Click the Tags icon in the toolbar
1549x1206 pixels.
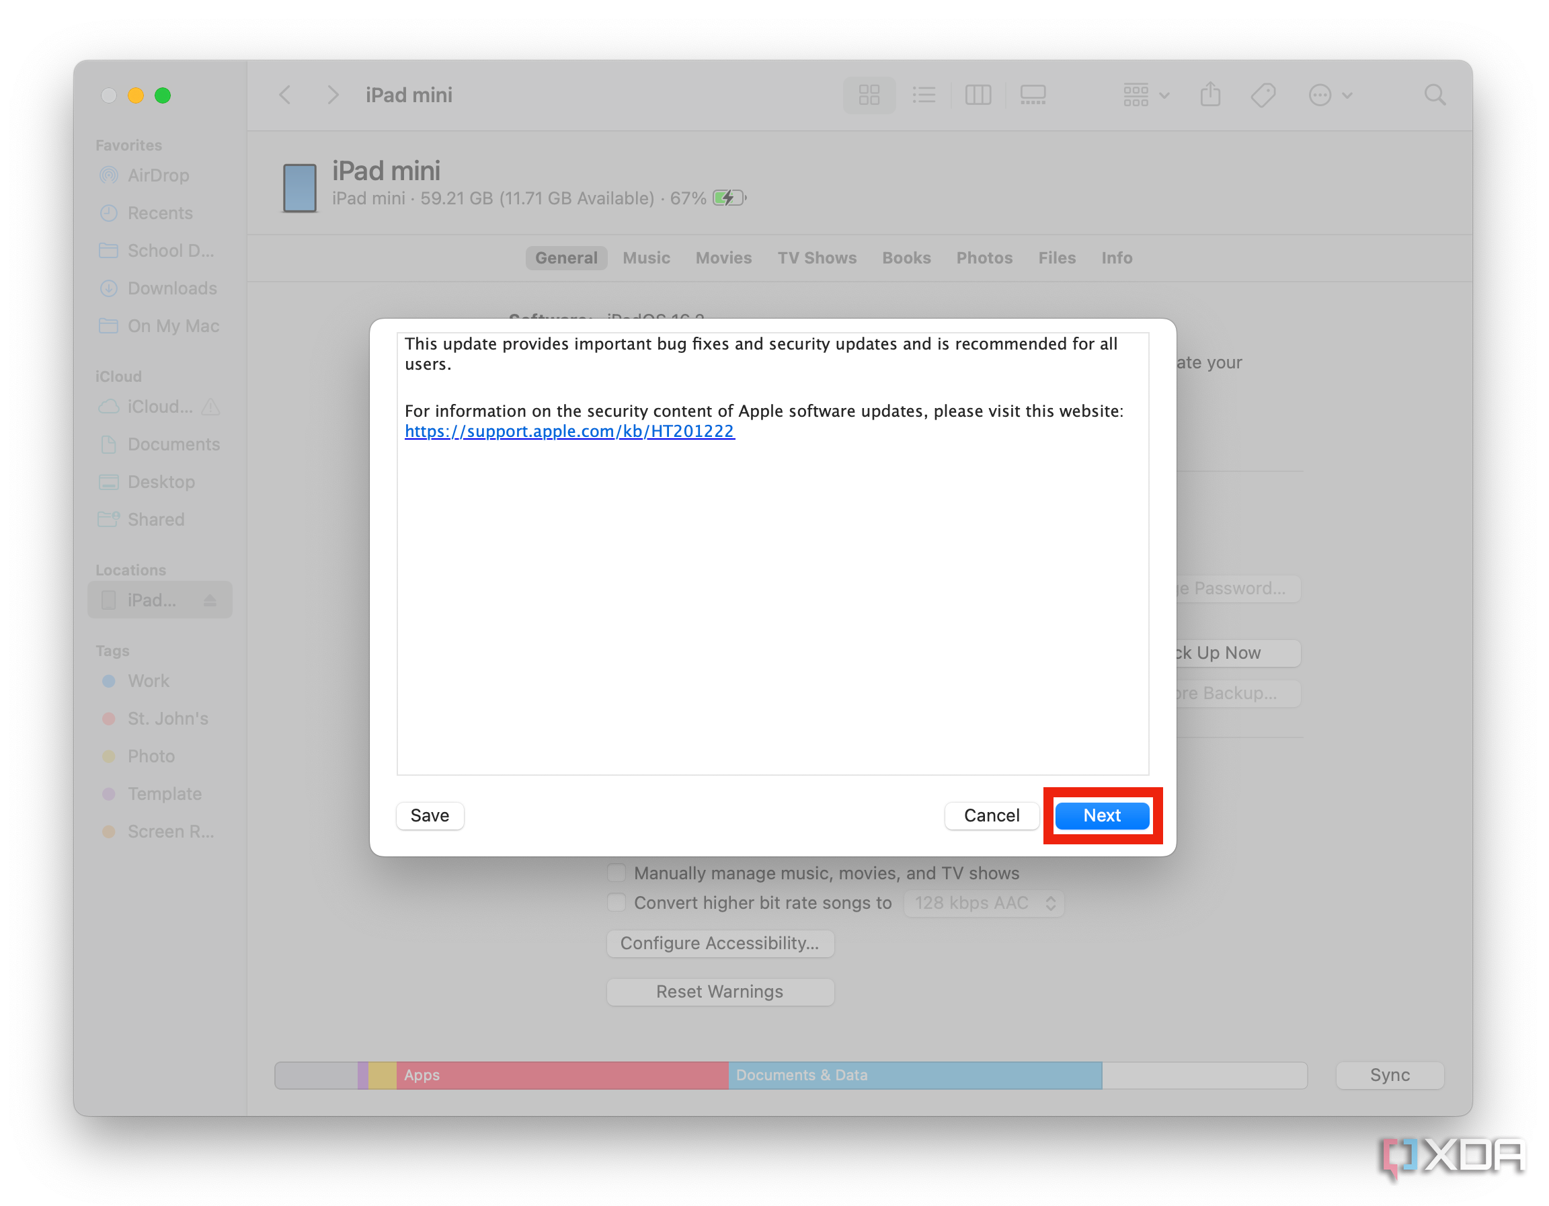1264,94
